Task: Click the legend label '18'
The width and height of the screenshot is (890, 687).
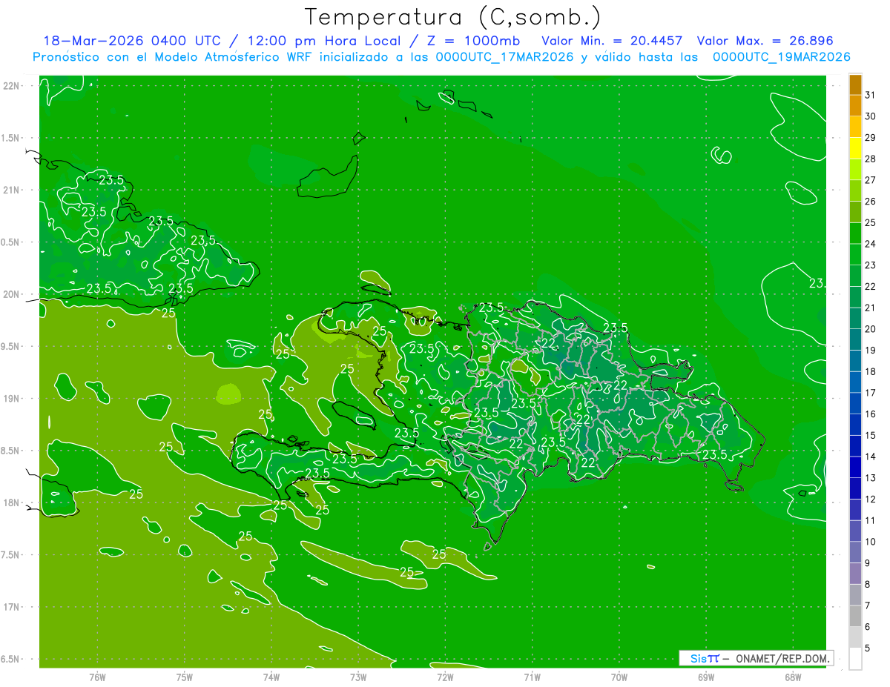Action: 871,371
